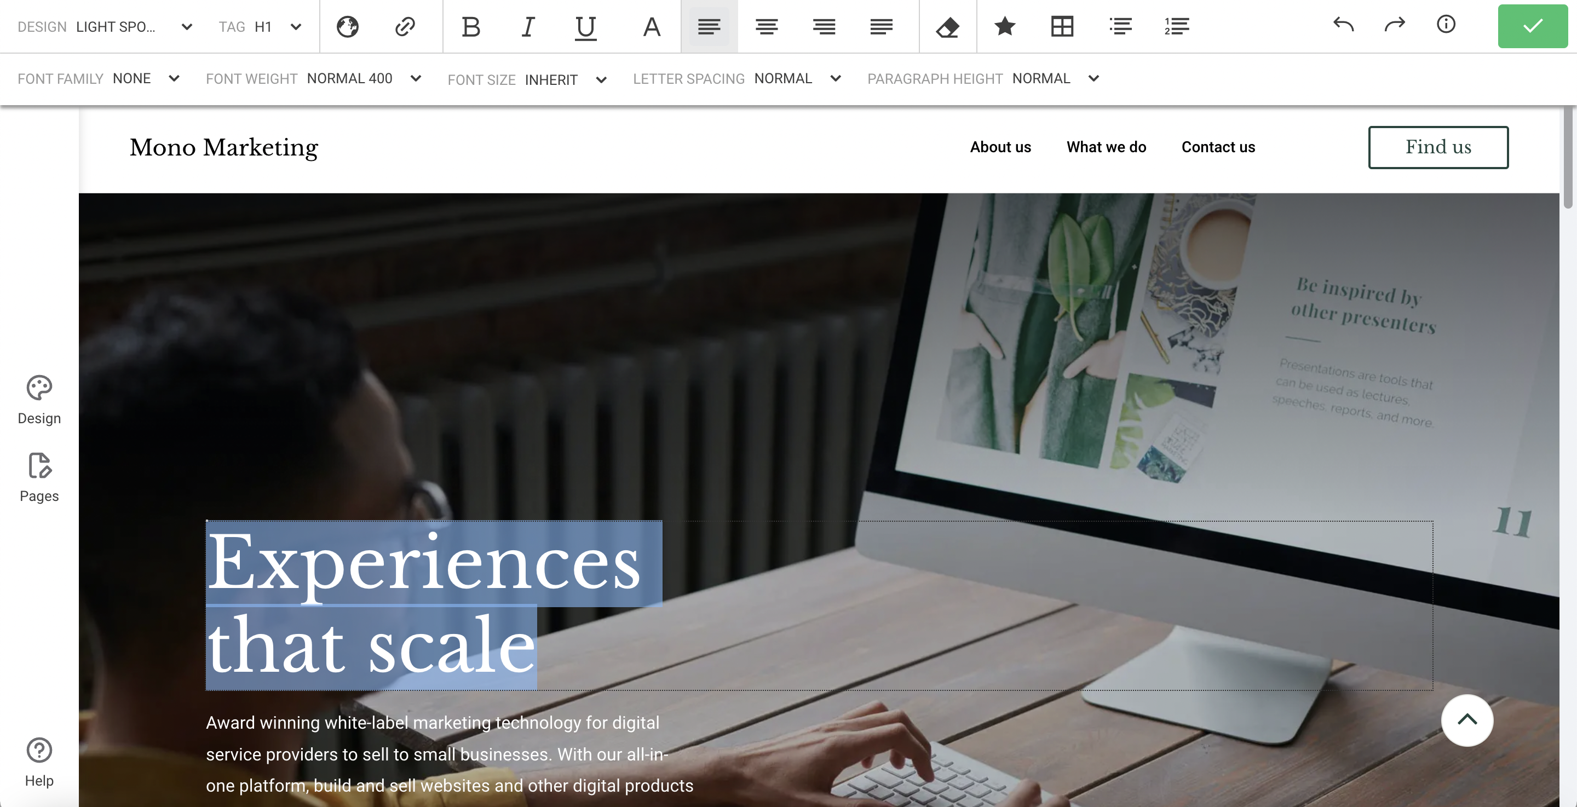Click the Award winning white-label paragraph text

(450, 754)
